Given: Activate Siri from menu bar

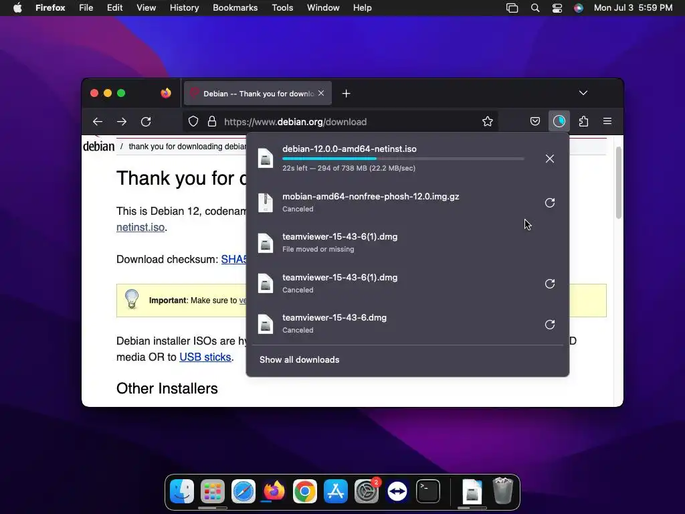Looking at the screenshot, I should [579, 8].
